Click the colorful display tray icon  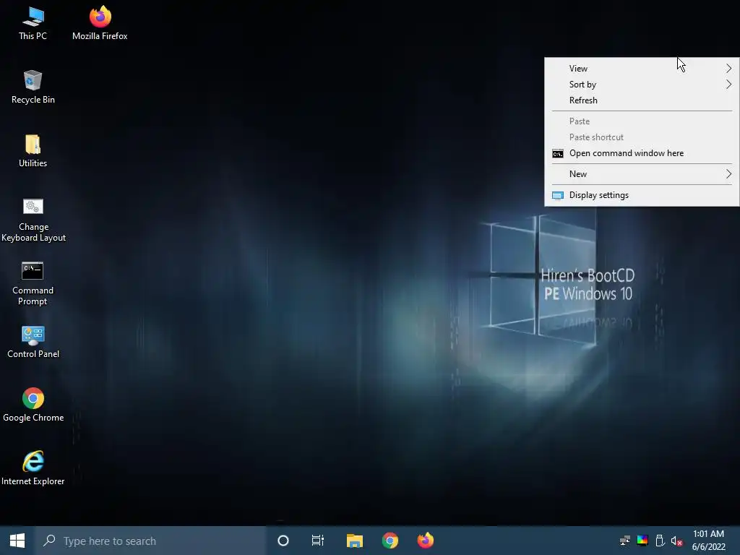(x=642, y=541)
